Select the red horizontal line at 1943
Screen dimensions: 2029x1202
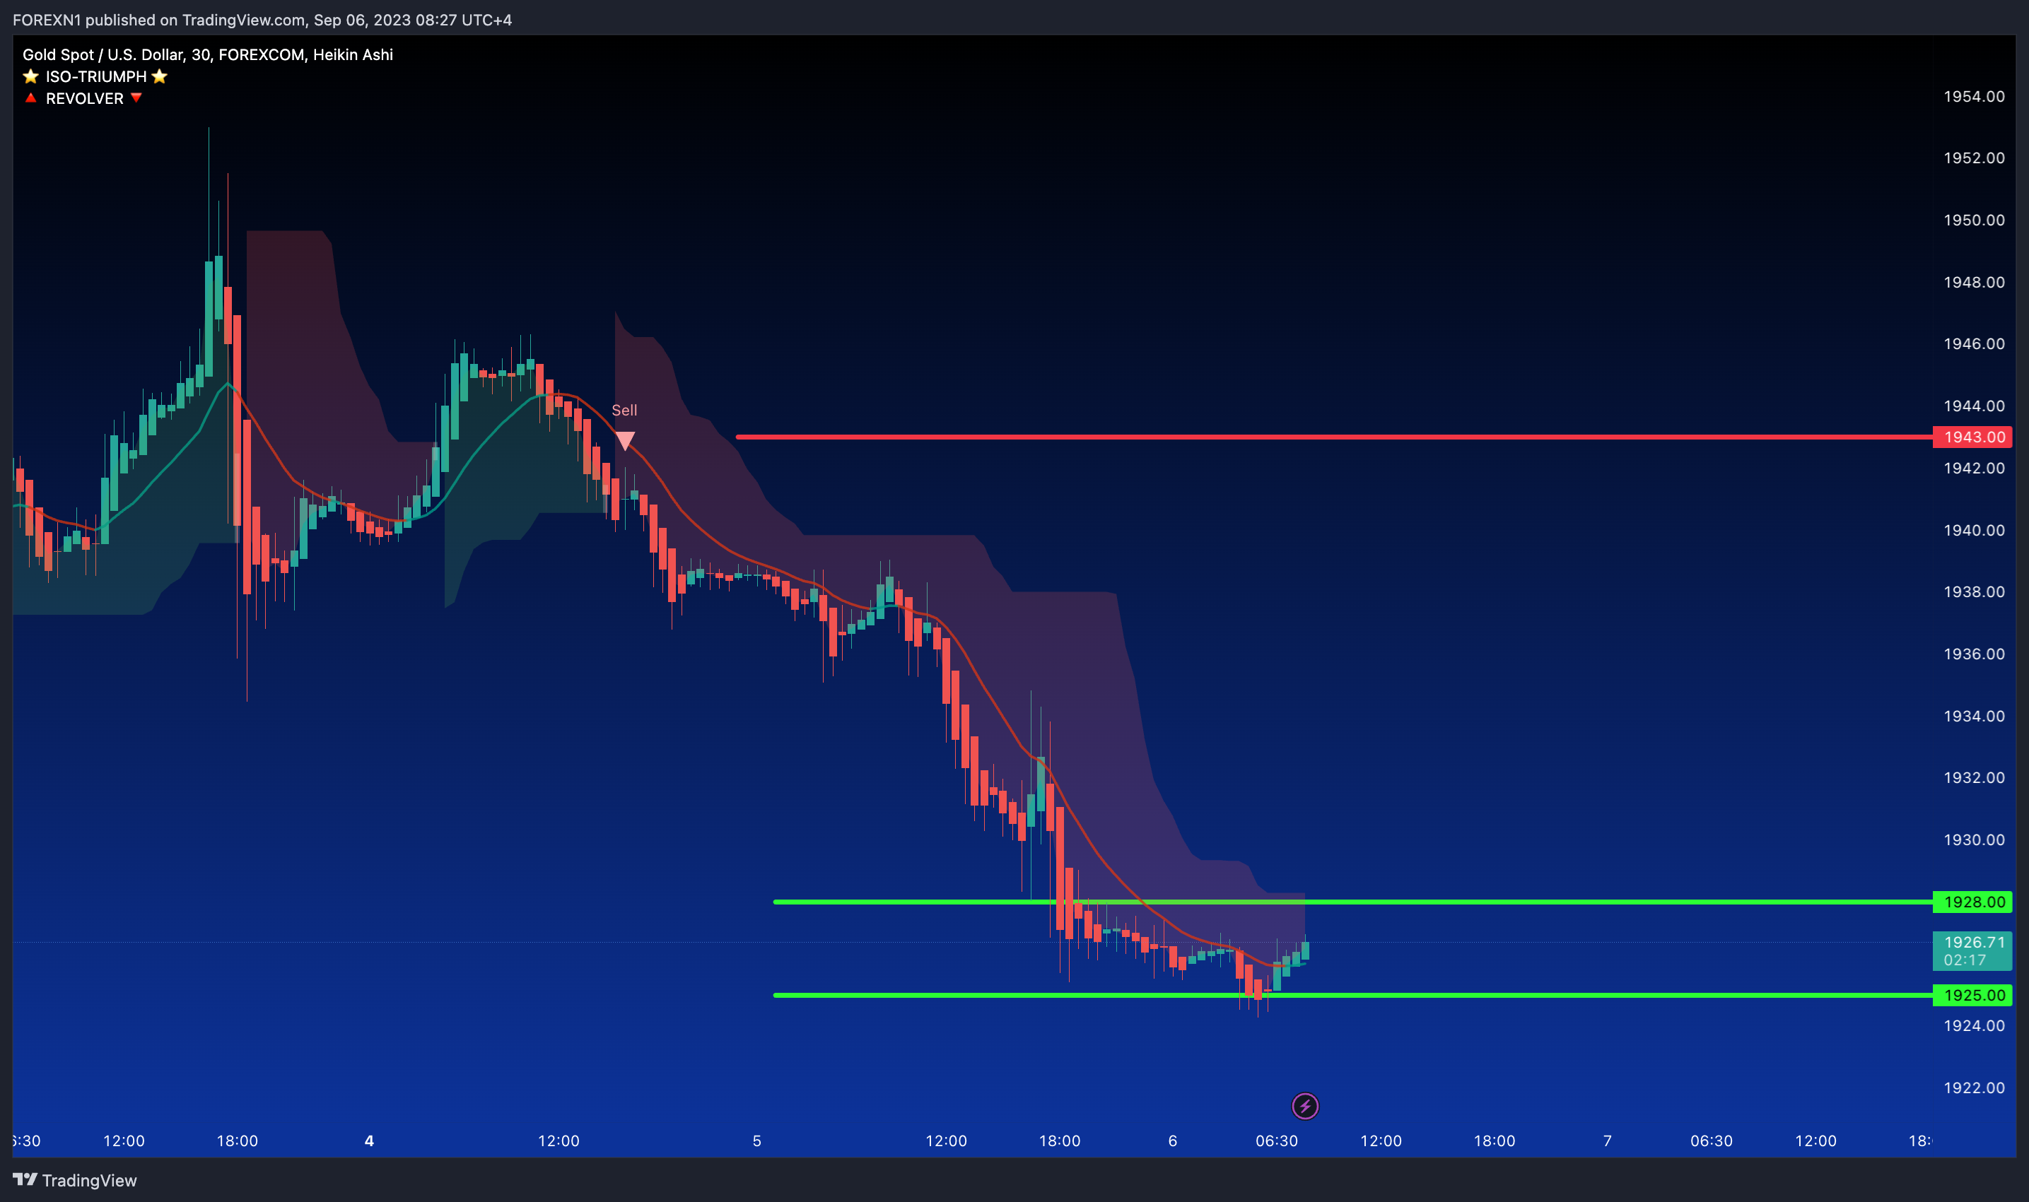click(1334, 437)
